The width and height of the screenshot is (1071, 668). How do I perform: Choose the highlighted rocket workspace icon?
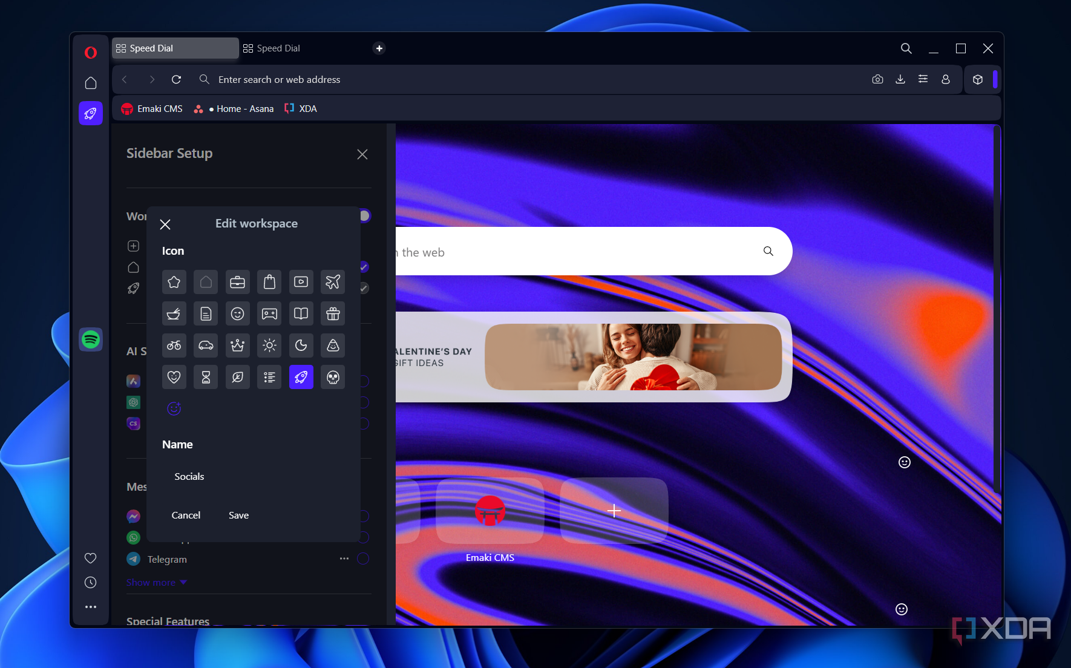click(301, 377)
